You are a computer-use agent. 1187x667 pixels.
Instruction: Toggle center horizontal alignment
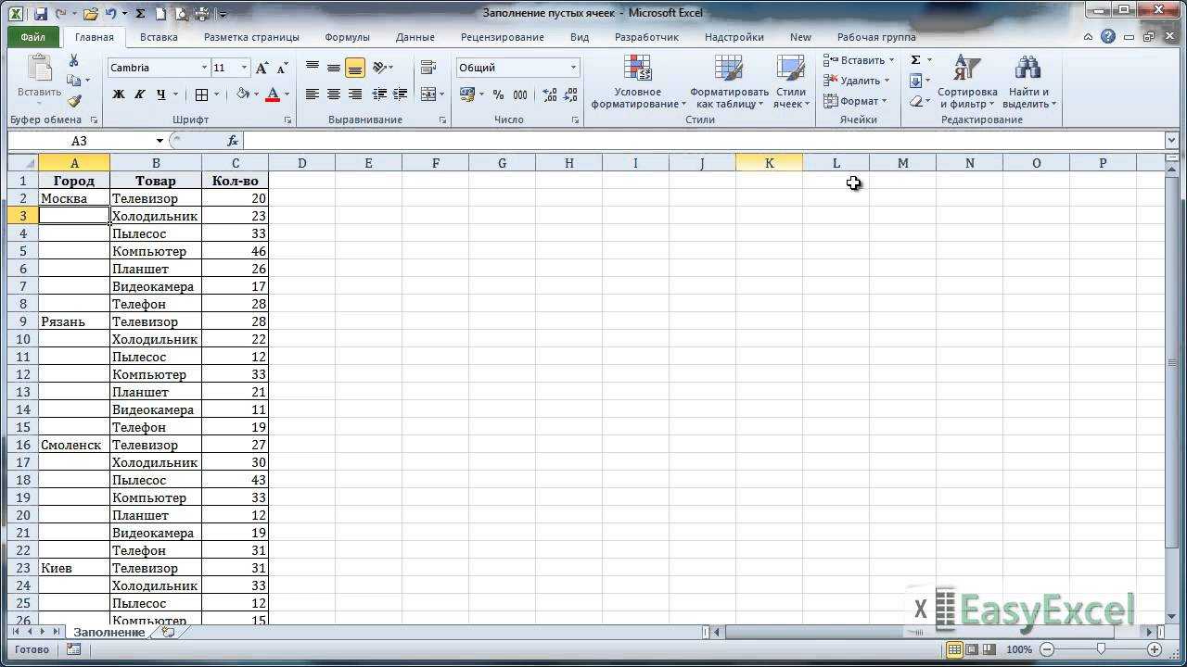click(333, 94)
